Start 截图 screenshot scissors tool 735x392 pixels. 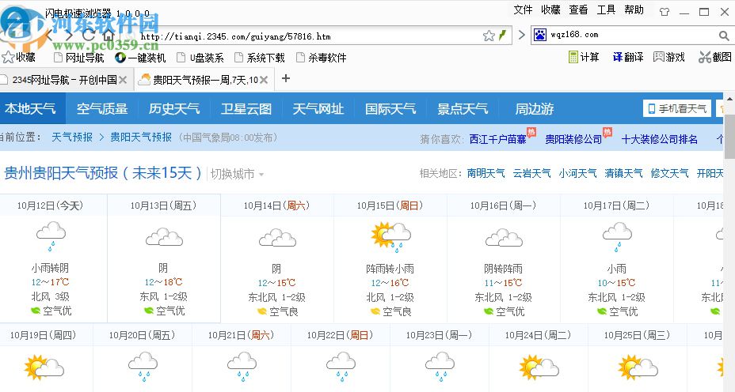pyautogui.click(x=715, y=57)
